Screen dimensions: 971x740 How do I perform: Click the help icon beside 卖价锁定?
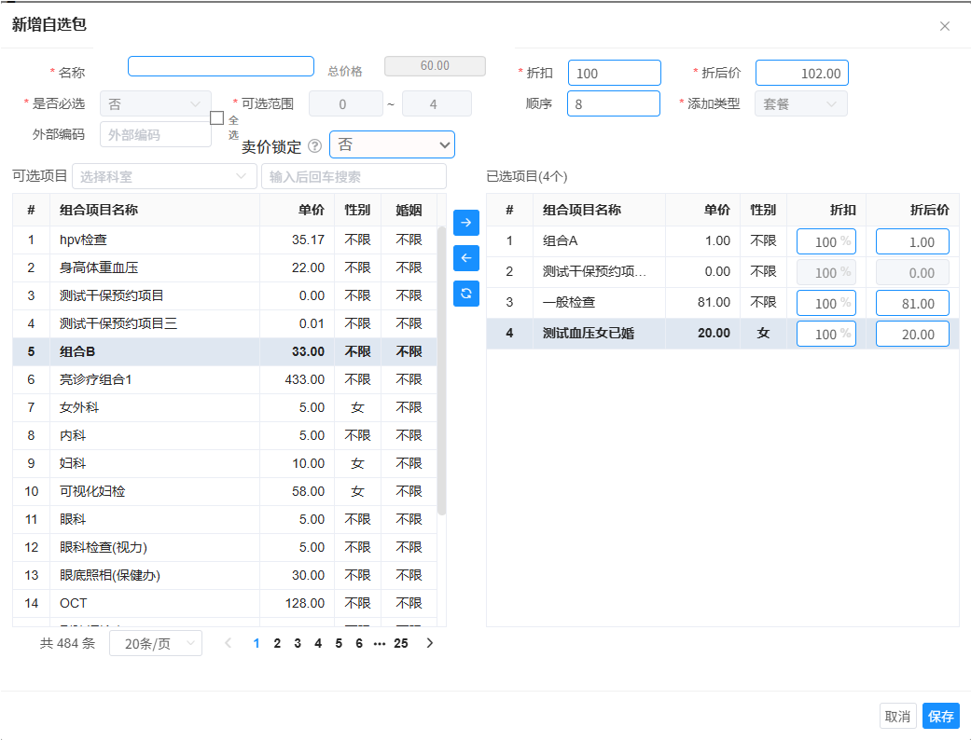coord(314,146)
